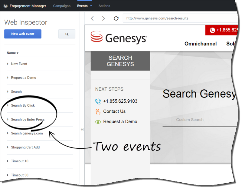Switch to the Actions tab
The width and height of the screenshot is (242, 189).
coord(104,6)
